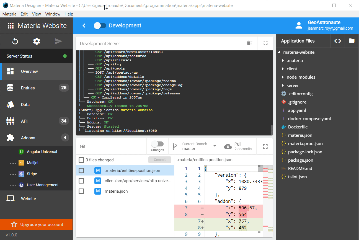Click the Pull cloud download icon
Image resolution: width=359 pixels, height=240 pixels.
coord(228,146)
